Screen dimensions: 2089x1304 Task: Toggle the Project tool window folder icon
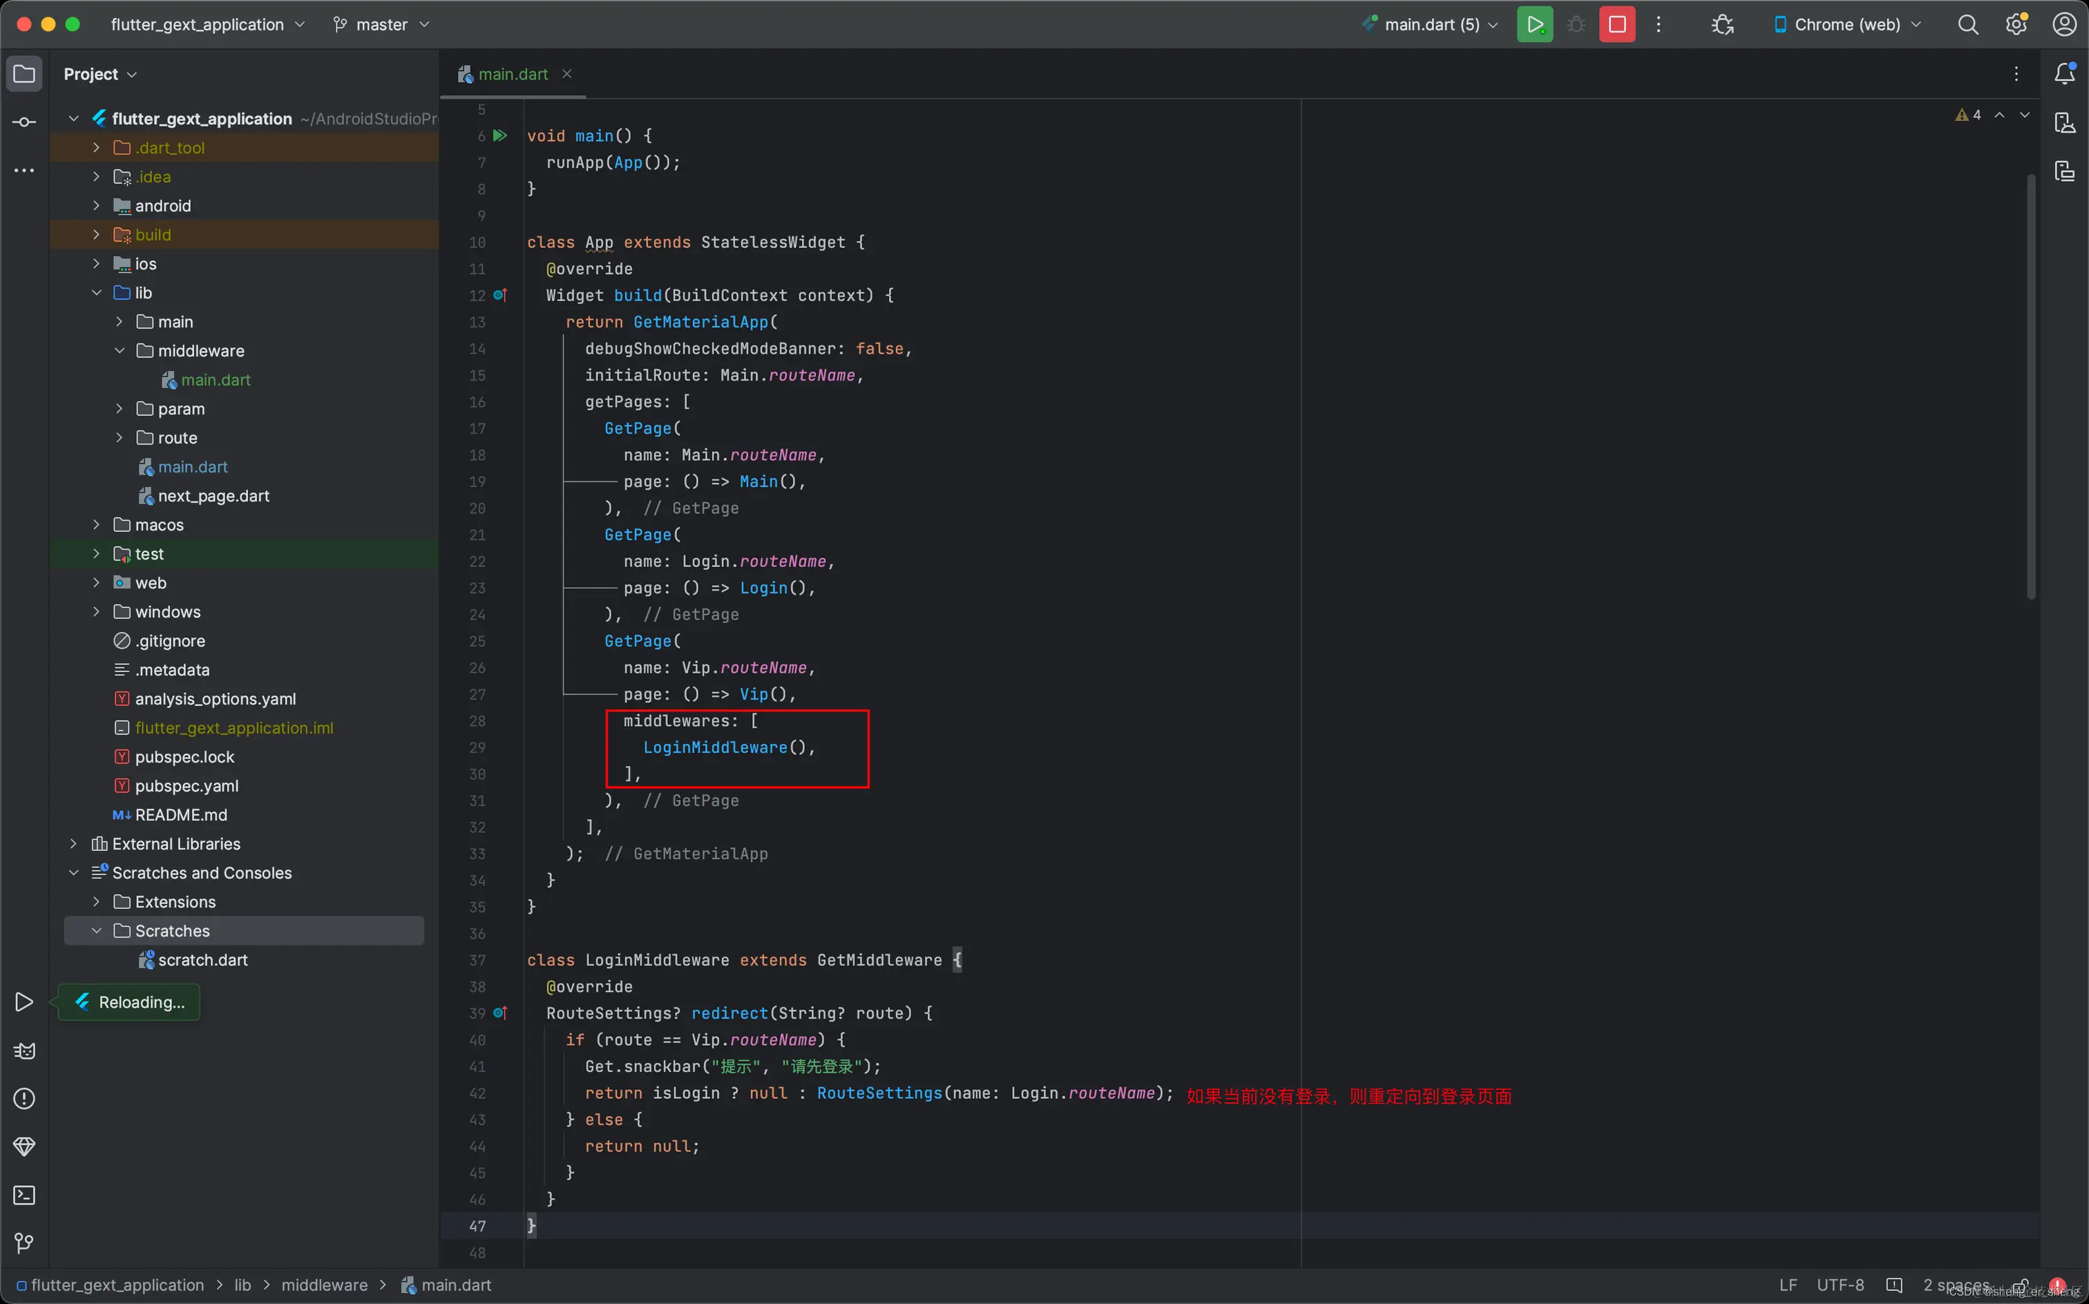click(24, 74)
